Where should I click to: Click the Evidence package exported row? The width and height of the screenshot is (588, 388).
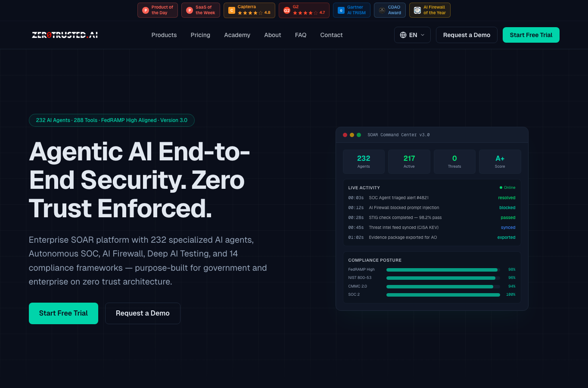coord(432,238)
